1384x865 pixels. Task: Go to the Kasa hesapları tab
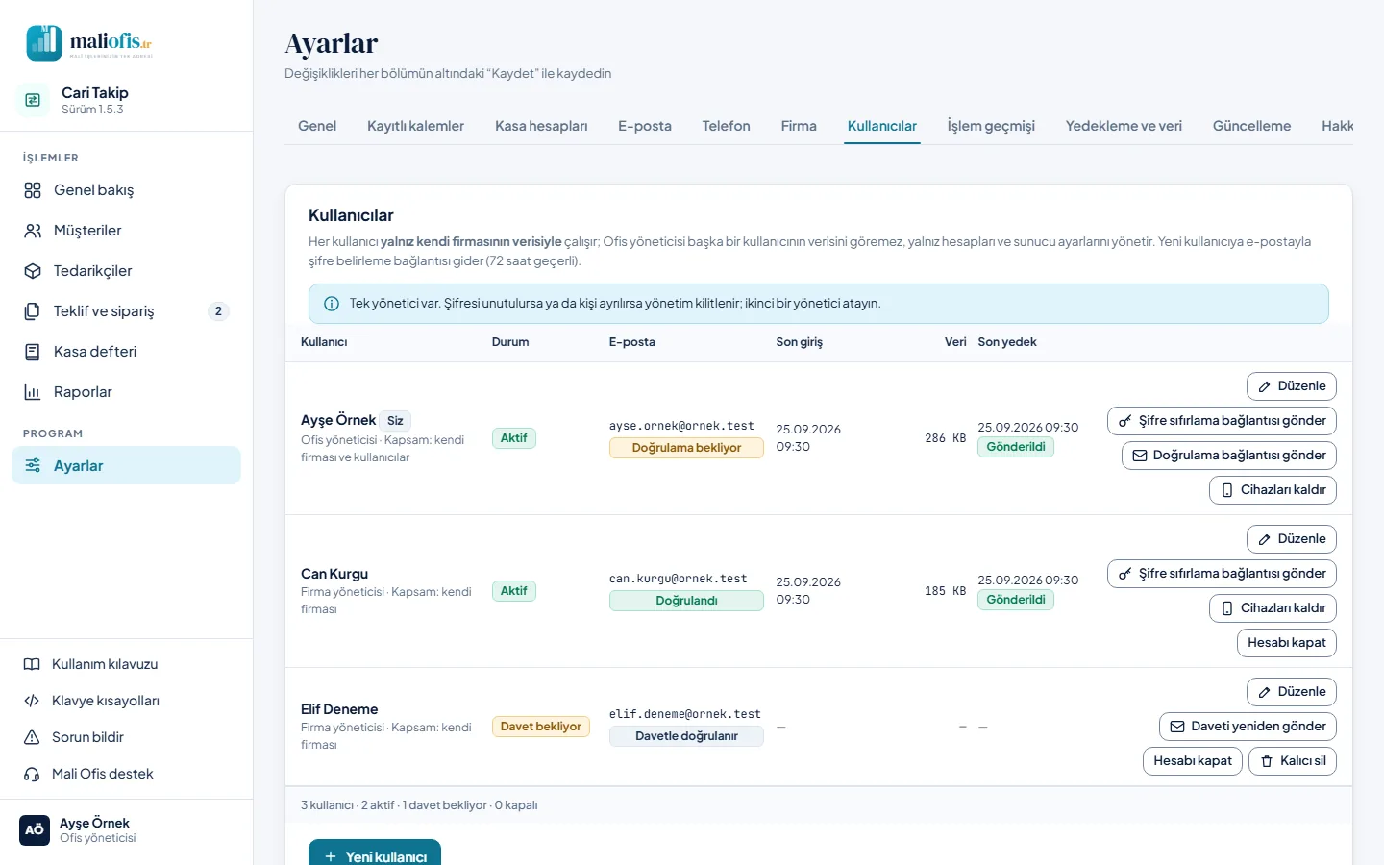click(541, 126)
